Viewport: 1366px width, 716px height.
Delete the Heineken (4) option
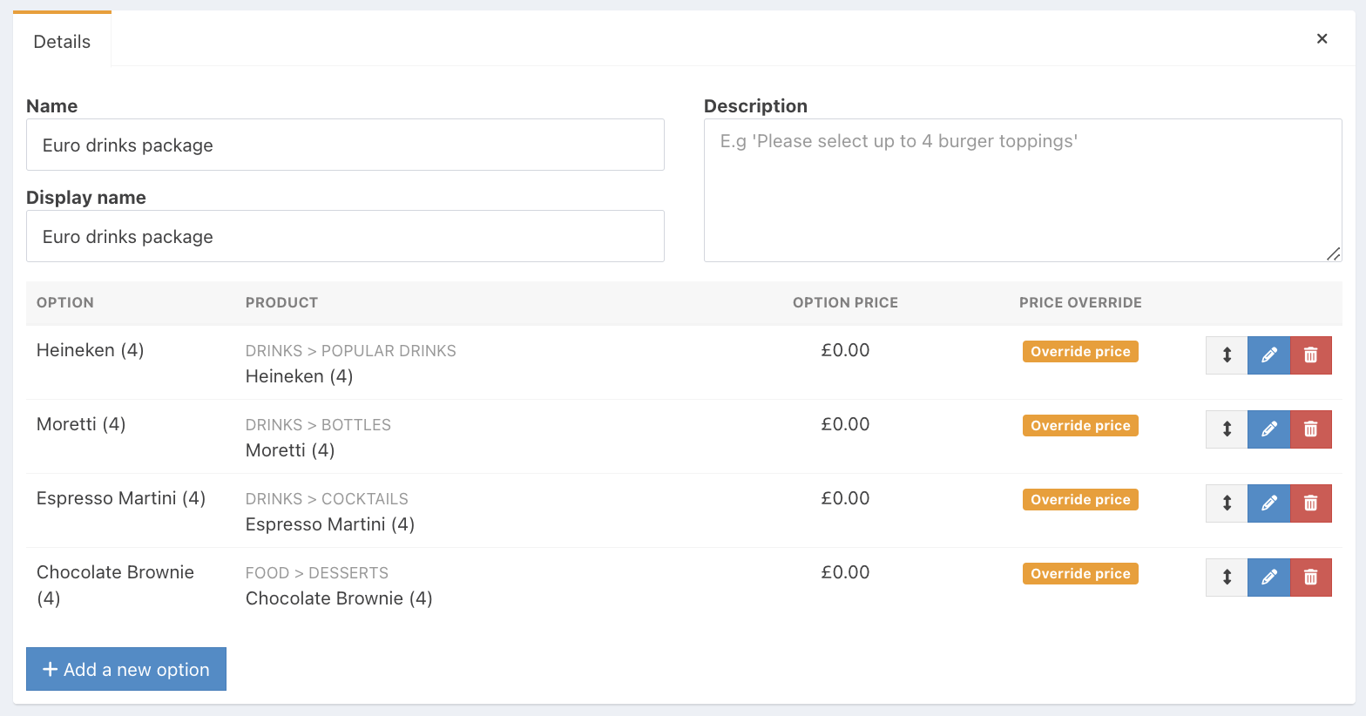click(x=1310, y=355)
